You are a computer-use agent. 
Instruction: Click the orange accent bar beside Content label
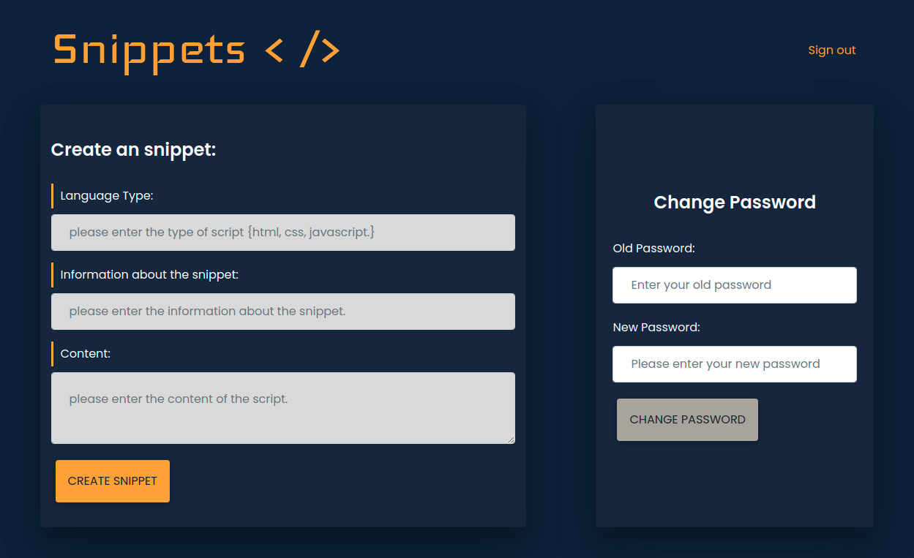[x=52, y=354]
